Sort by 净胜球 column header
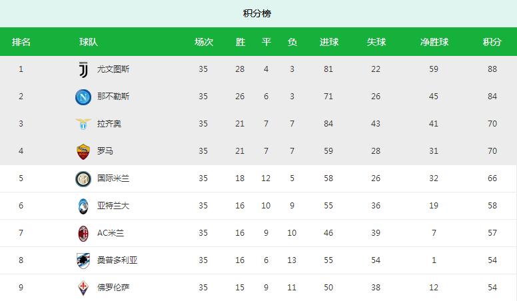The width and height of the screenshot is (517, 301). [x=434, y=42]
